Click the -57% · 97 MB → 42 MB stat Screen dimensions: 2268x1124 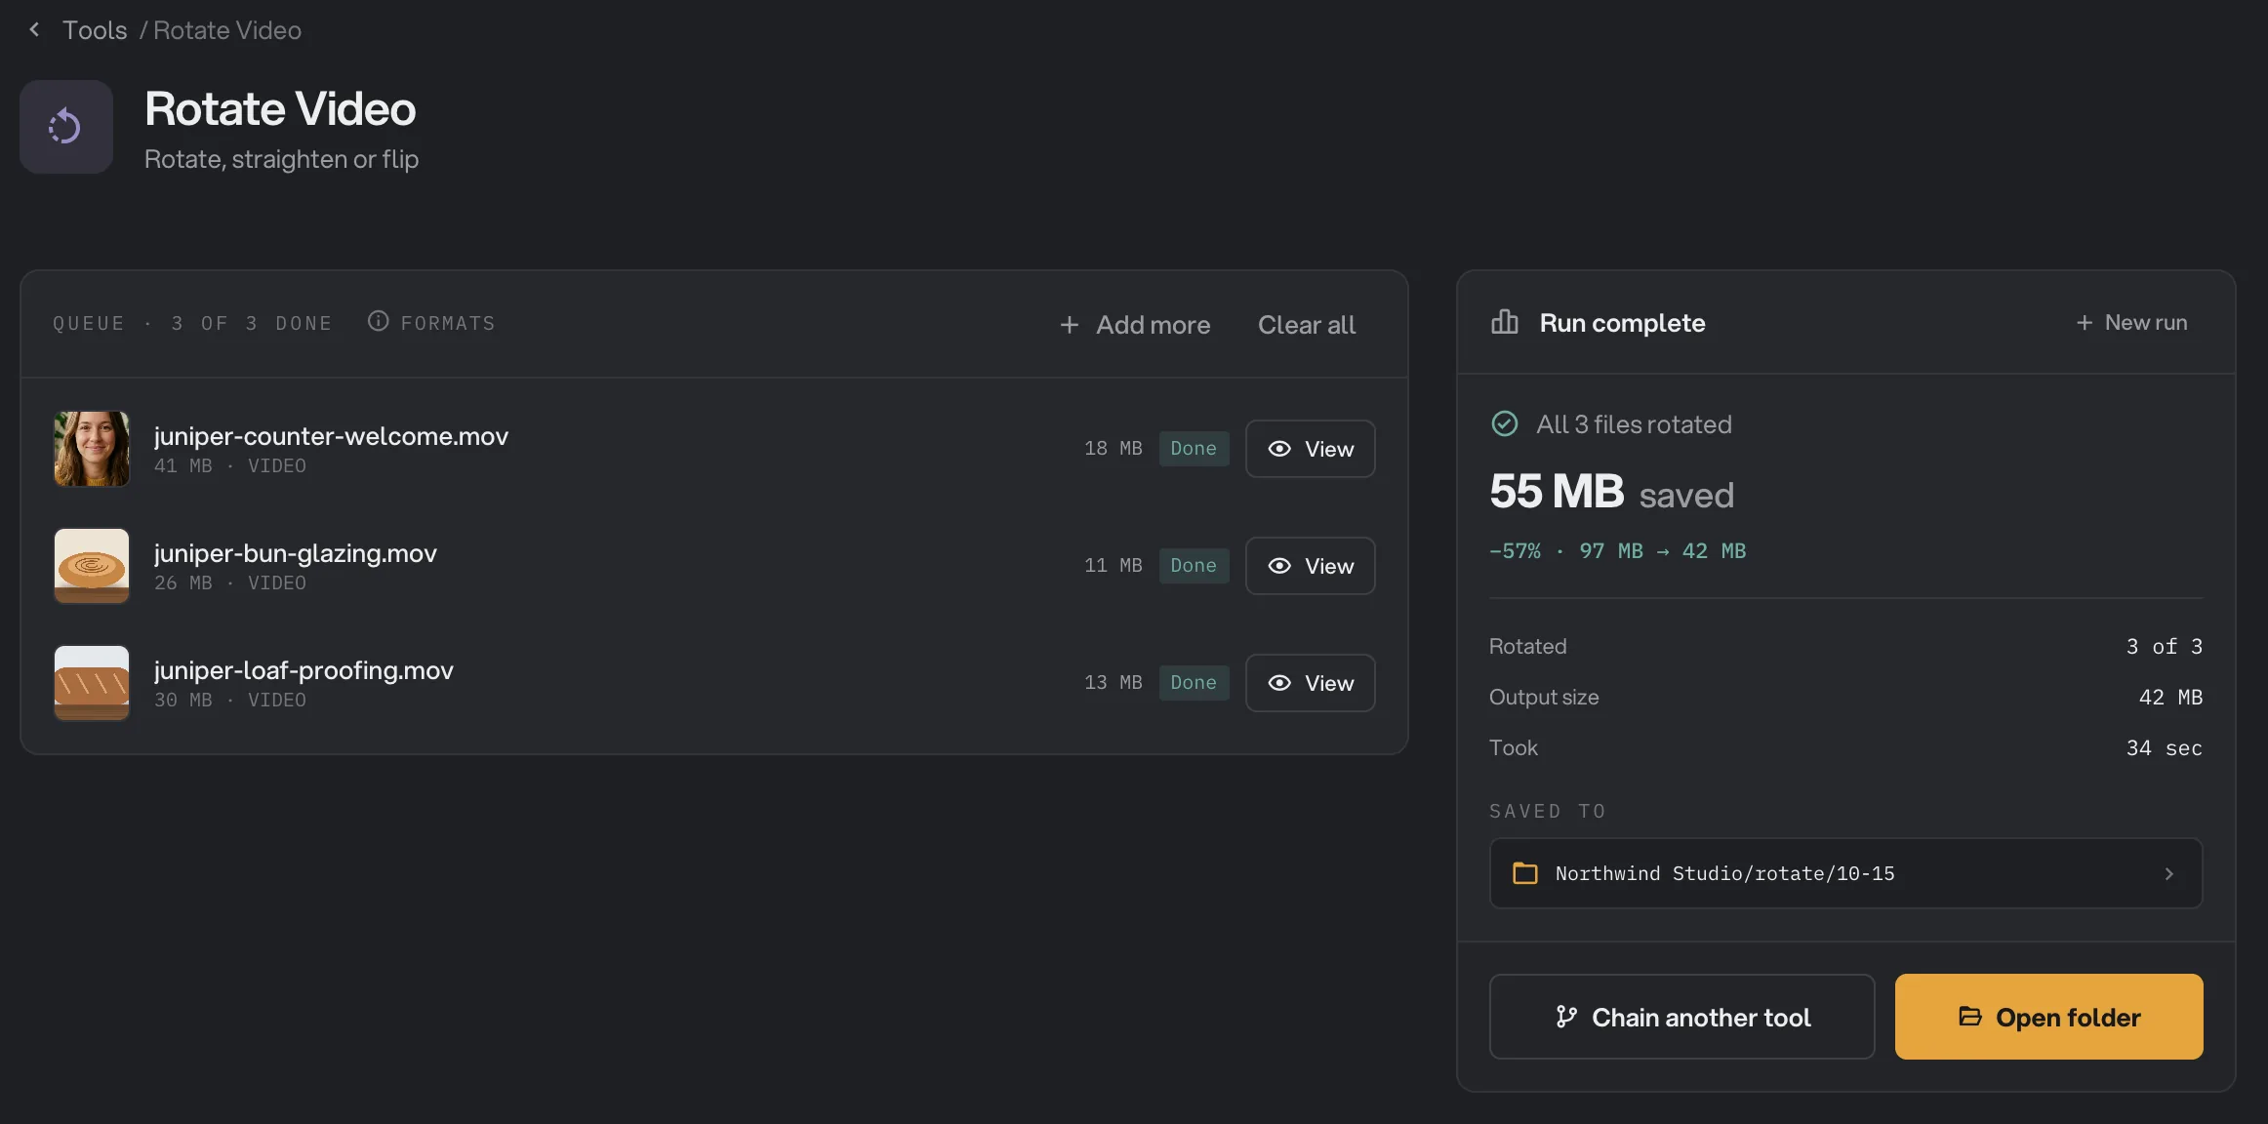coord(1617,551)
